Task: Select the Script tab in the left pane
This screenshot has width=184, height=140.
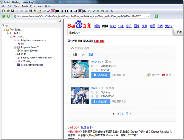Action: pyautogui.click(x=6, y=25)
